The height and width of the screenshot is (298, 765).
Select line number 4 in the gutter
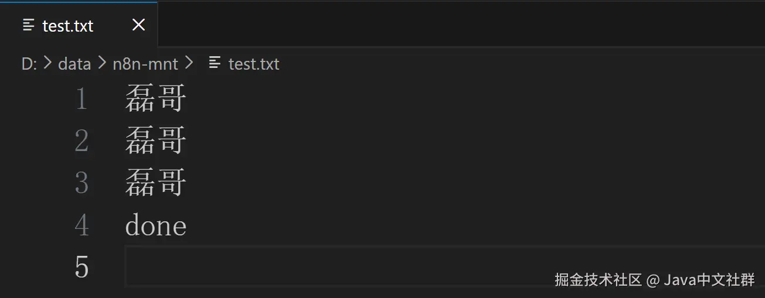click(81, 225)
